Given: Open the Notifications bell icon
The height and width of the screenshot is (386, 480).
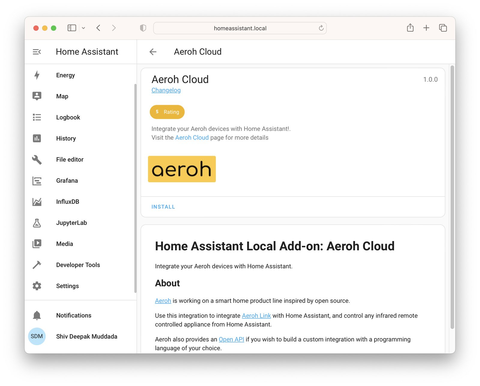Looking at the screenshot, I should coord(37,315).
